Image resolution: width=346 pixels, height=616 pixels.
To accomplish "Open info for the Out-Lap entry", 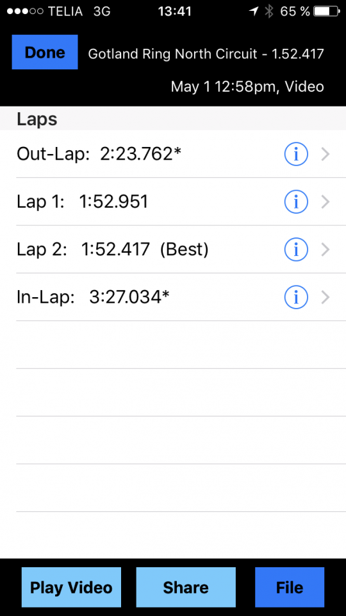I will point(296,154).
